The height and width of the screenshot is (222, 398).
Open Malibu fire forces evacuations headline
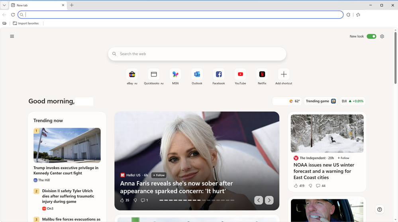coord(71,219)
